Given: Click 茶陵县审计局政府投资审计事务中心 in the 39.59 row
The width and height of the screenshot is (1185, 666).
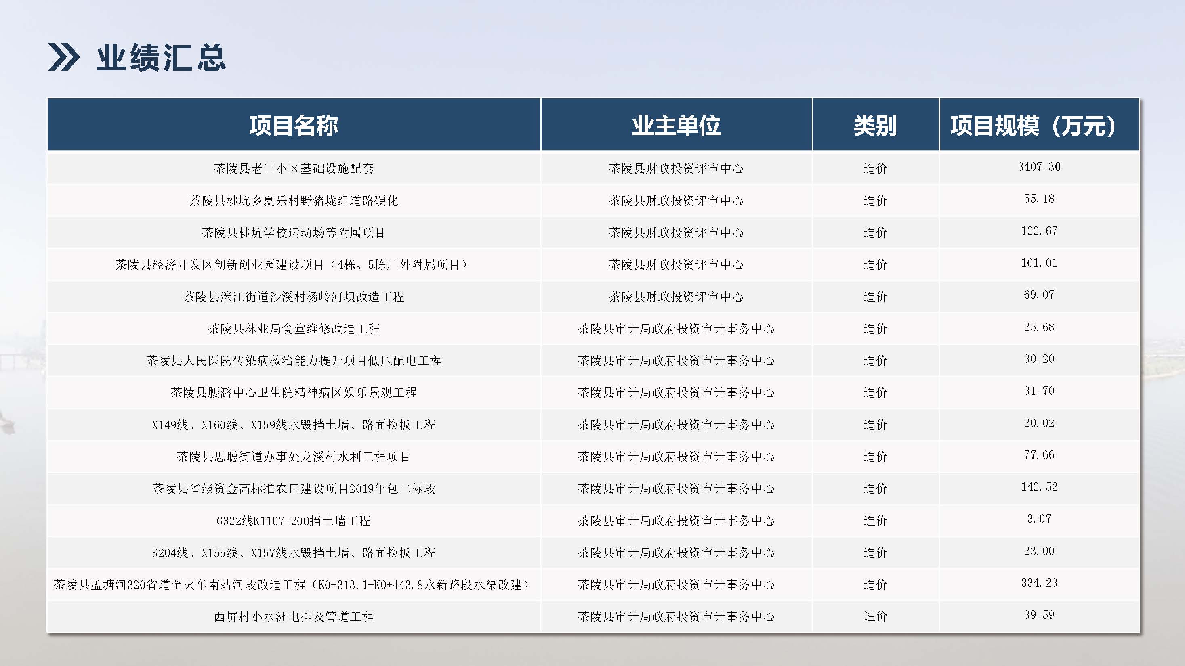Looking at the screenshot, I should click(676, 616).
